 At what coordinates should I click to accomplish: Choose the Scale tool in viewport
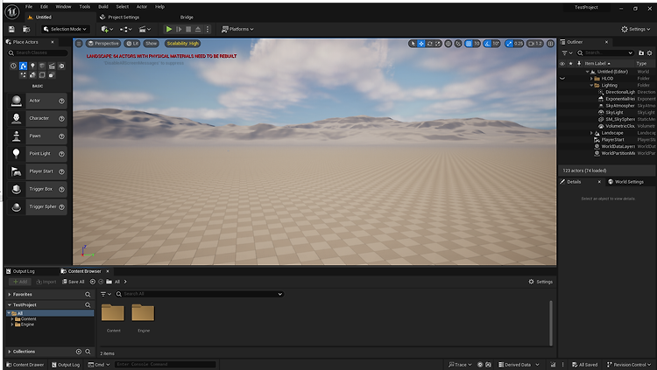pos(438,44)
